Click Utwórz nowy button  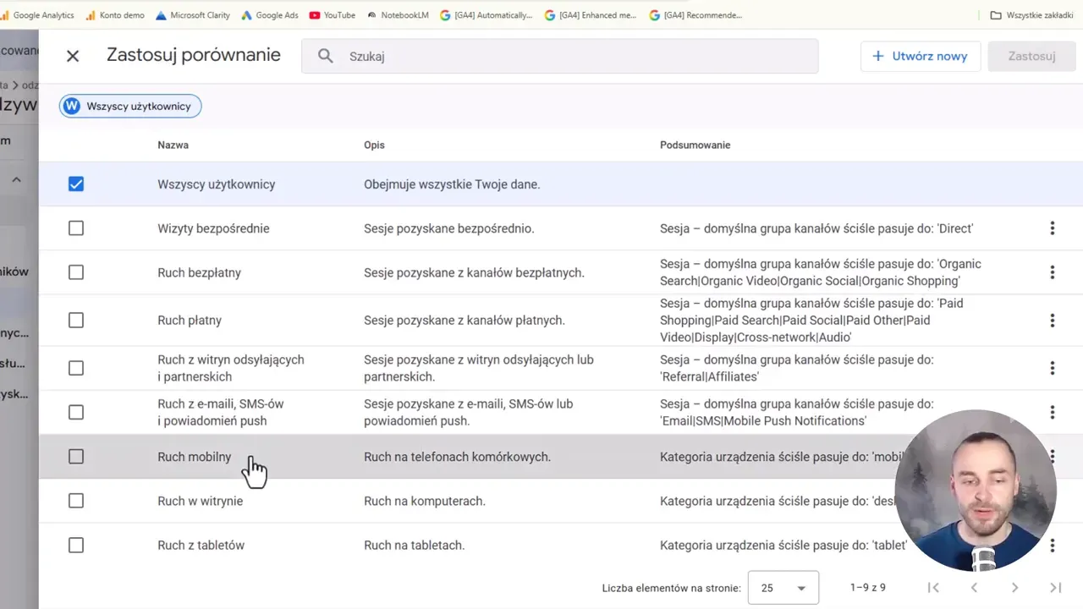[x=921, y=56]
